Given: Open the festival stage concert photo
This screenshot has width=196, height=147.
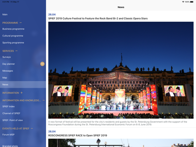Looking at the screenshot, I should pos(121,70).
